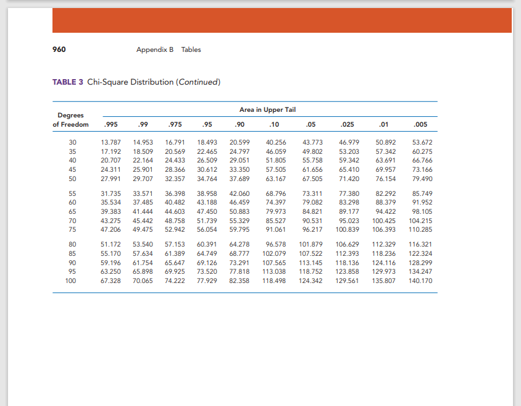Click the cell 129.973
The width and height of the screenshot is (521, 406).
(x=384, y=272)
